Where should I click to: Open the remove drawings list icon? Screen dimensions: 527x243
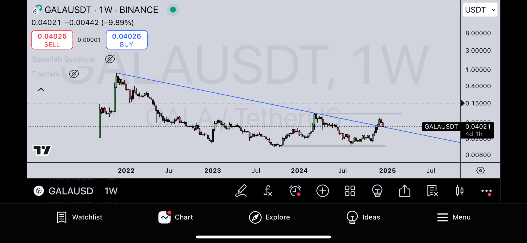[x=432, y=191]
